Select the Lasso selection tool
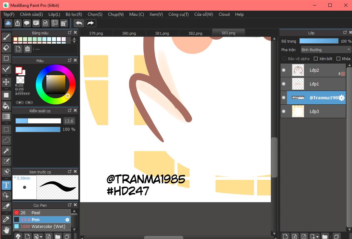 [6, 140]
